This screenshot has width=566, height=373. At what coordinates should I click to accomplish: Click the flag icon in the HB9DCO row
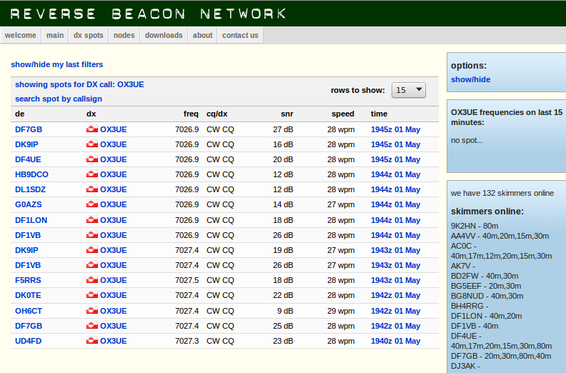click(x=92, y=174)
